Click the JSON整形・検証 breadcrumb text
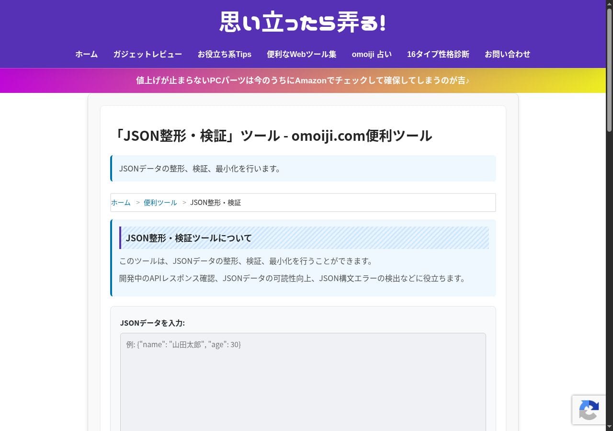 (216, 203)
